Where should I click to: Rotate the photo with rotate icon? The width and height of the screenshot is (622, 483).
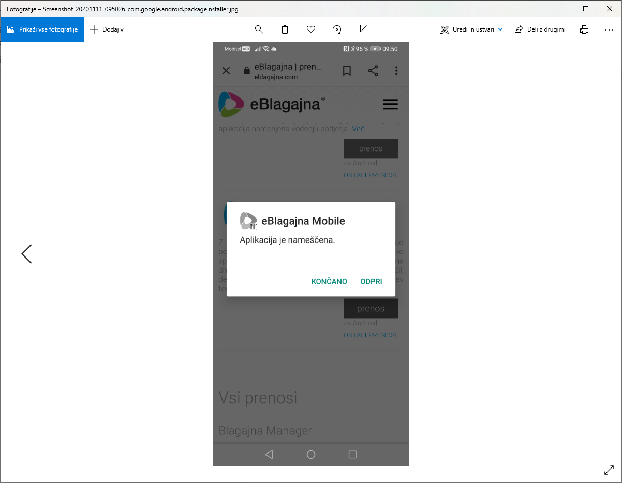(x=337, y=29)
